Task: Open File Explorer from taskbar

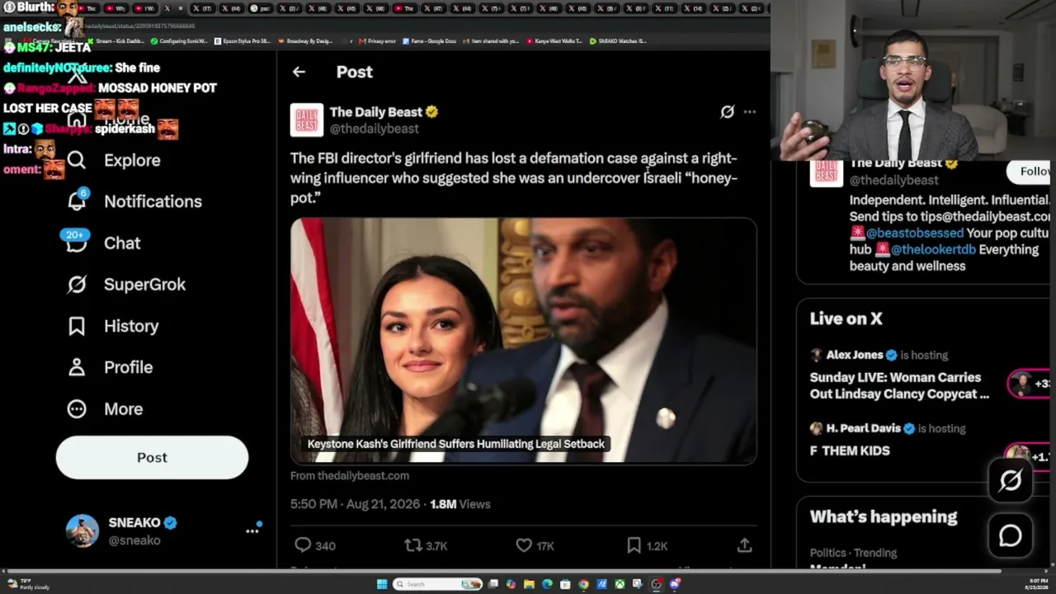Action: click(529, 584)
